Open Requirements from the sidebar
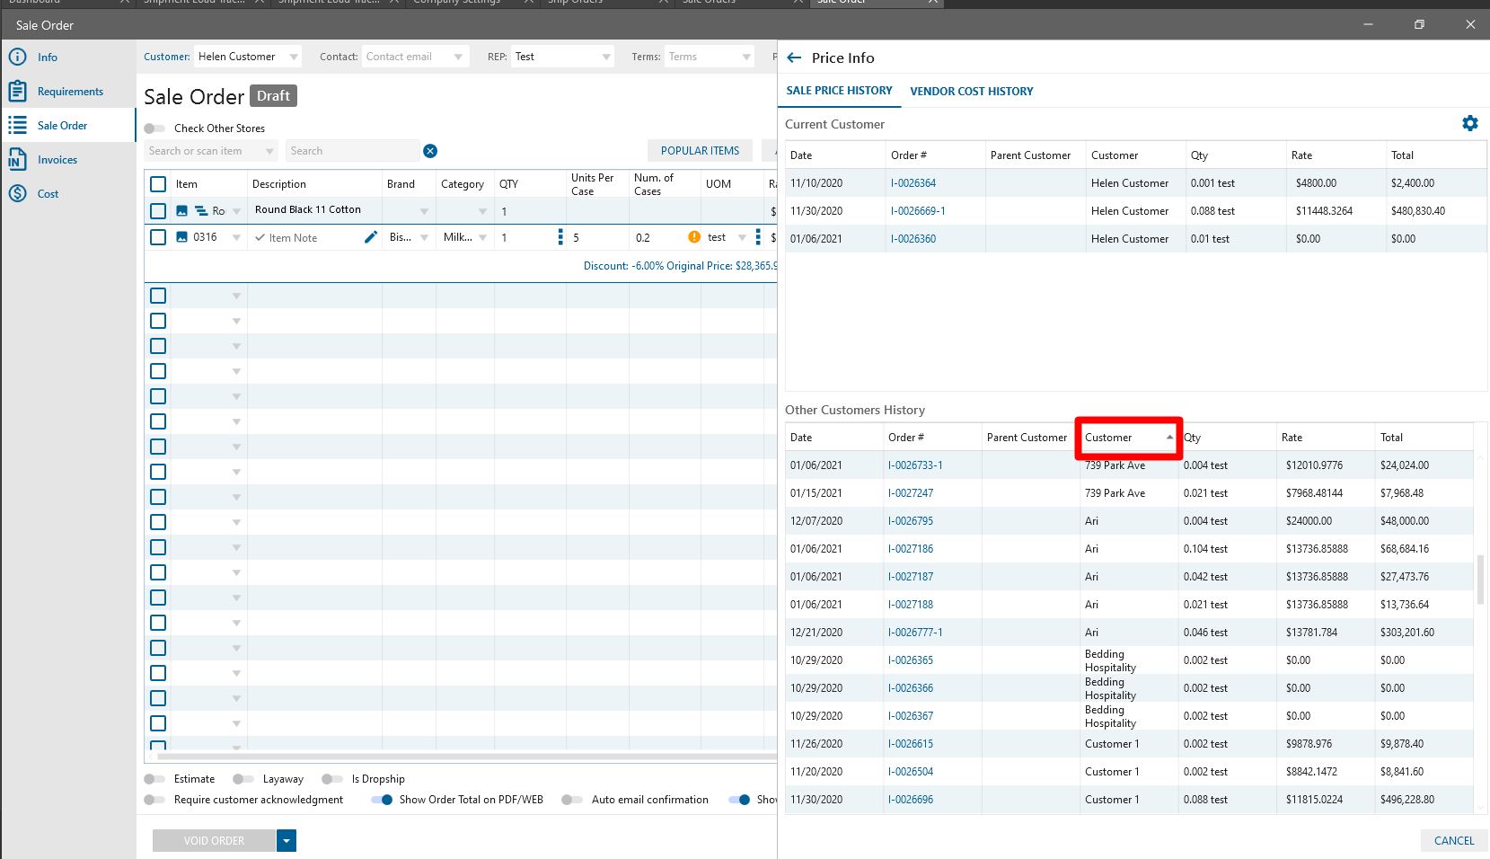This screenshot has width=1490, height=859. click(x=70, y=92)
